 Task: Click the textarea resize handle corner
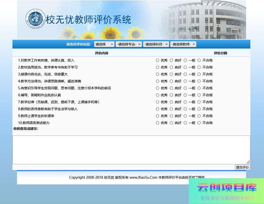click(x=248, y=162)
